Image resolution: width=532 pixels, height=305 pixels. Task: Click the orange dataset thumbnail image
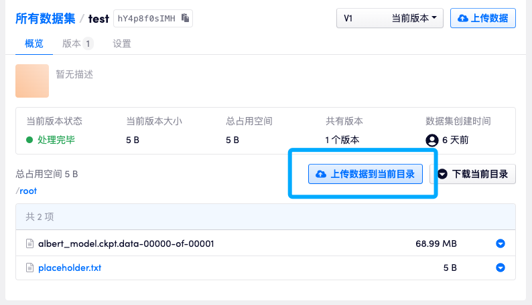click(x=32, y=81)
